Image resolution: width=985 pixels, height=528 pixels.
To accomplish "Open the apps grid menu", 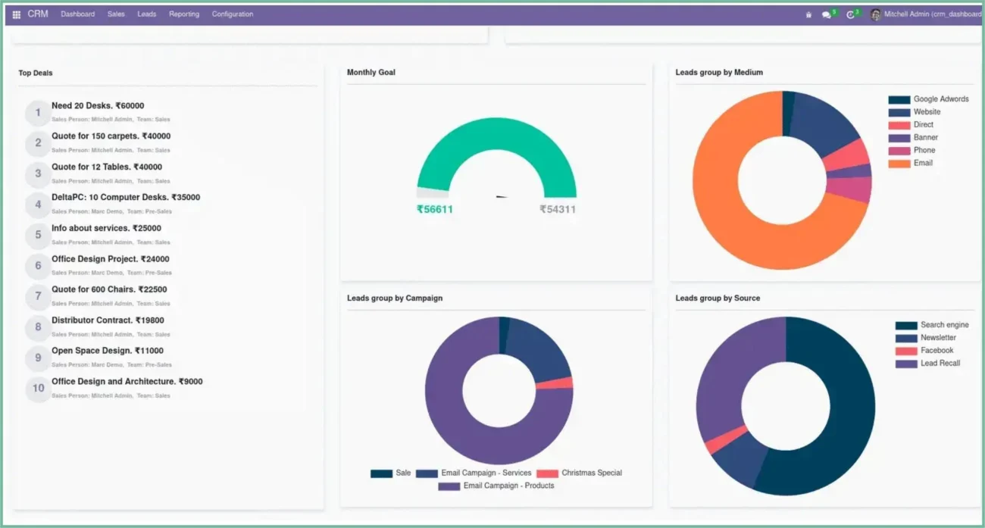I will [x=16, y=13].
